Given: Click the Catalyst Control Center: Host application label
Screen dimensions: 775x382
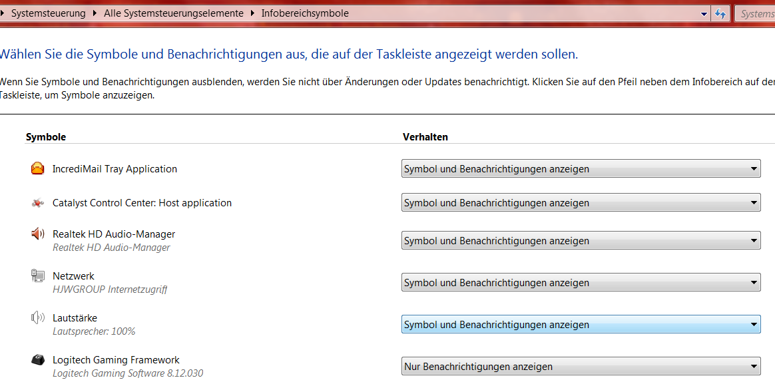Looking at the screenshot, I should coord(142,202).
